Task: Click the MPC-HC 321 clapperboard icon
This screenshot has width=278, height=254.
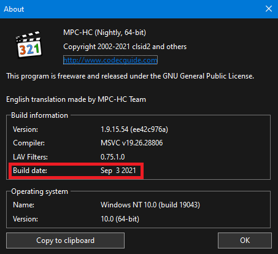Action: point(29,44)
